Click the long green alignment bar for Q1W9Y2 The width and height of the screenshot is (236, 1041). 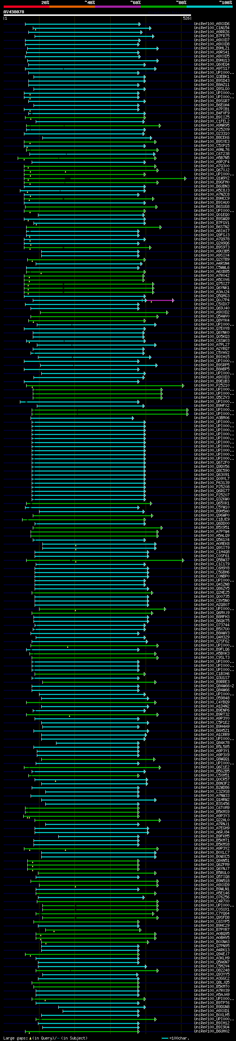[105, 178]
